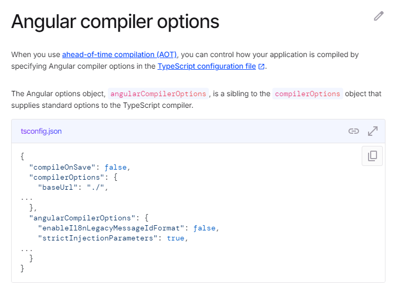Click the "angularCompilerOptions" key inside code block

(x=82, y=218)
